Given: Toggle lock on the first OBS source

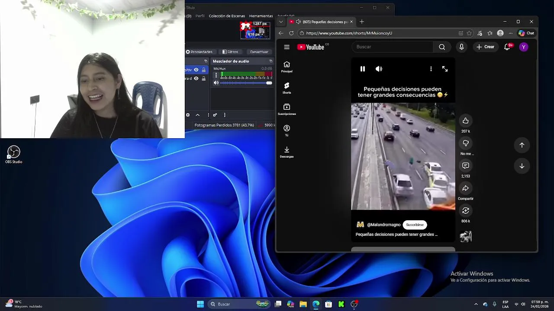Looking at the screenshot, I should click(x=203, y=70).
